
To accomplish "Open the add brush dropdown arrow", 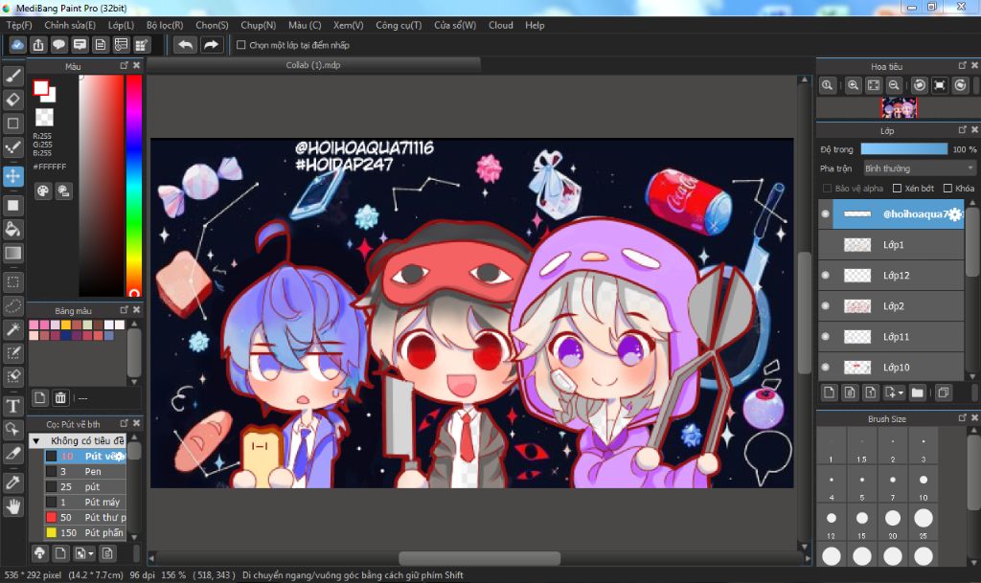I will pos(91,553).
